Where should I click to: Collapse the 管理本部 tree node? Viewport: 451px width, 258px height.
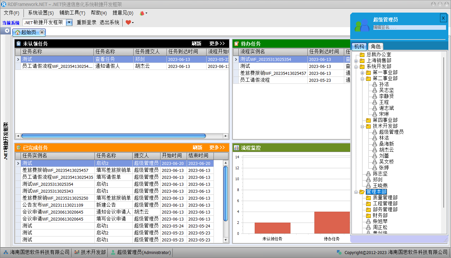(356, 192)
